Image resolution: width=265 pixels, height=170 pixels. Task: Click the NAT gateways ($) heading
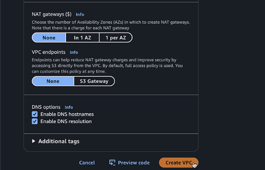51,15
